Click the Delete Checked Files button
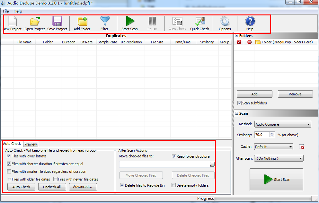 click(193, 175)
